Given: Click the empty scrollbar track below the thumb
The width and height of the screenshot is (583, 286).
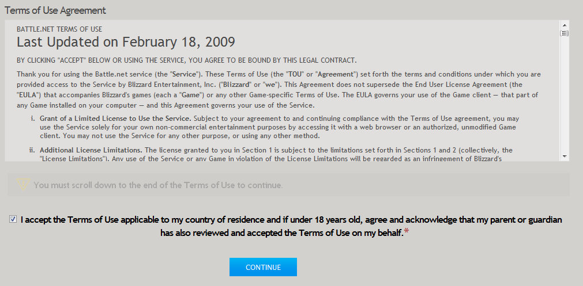Looking at the screenshot, I should pyautogui.click(x=565, y=94).
